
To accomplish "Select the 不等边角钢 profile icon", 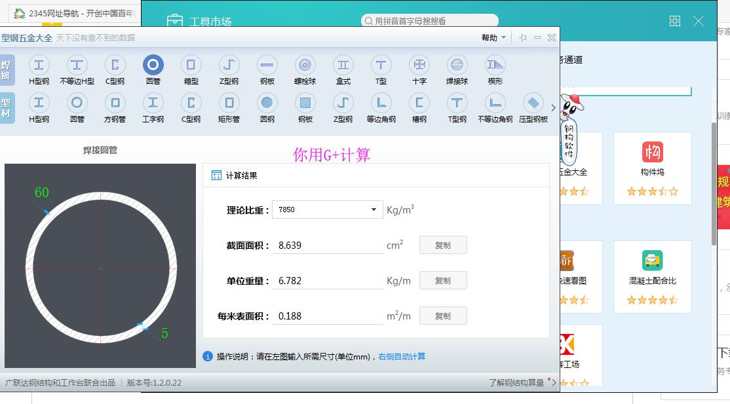I will (x=495, y=103).
